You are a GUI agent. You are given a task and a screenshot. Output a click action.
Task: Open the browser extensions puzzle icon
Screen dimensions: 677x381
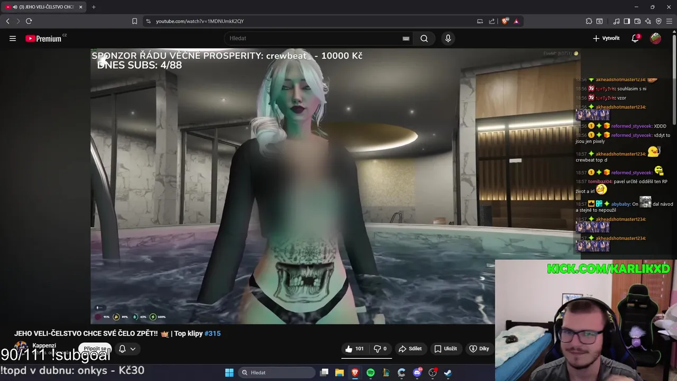(x=589, y=21)
